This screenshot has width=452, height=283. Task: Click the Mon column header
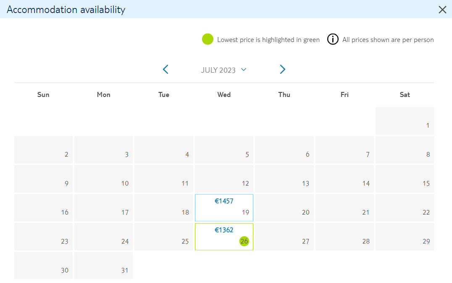click(103, 94)
